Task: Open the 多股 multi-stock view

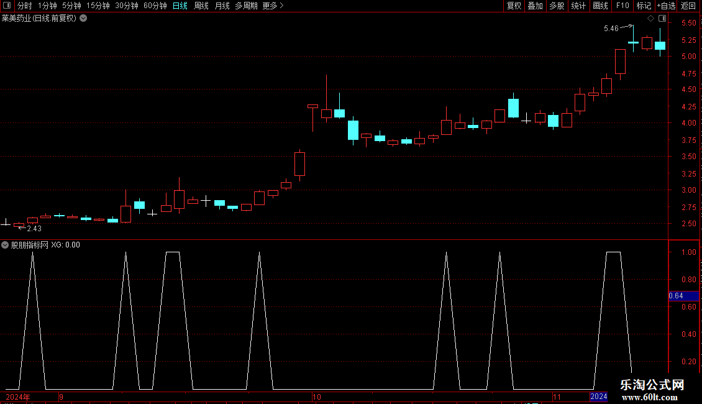Action: [x=557, y=6]
